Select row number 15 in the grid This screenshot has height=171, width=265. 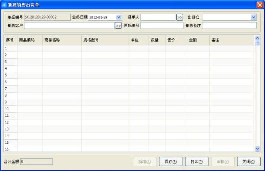tap(11, 143)
